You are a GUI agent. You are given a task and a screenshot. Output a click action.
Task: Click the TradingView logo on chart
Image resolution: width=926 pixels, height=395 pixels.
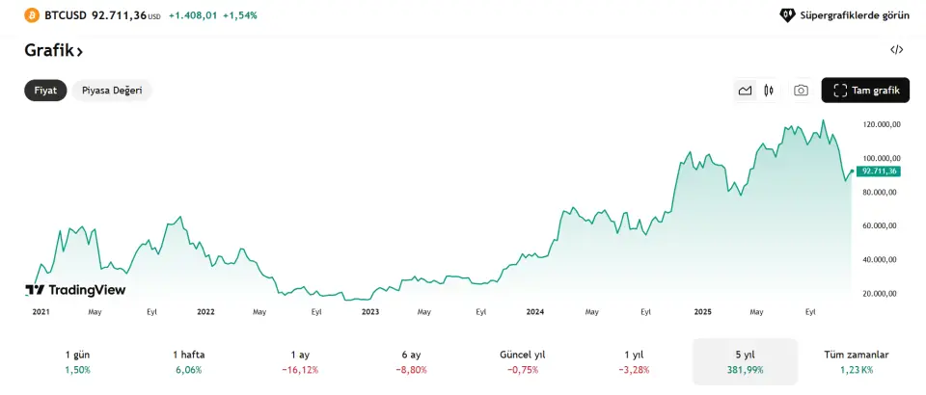pos(75,289)
